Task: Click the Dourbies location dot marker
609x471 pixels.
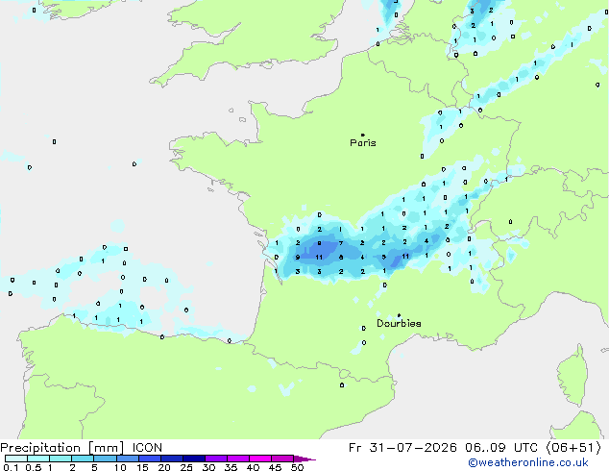Action: coord(399,315)
